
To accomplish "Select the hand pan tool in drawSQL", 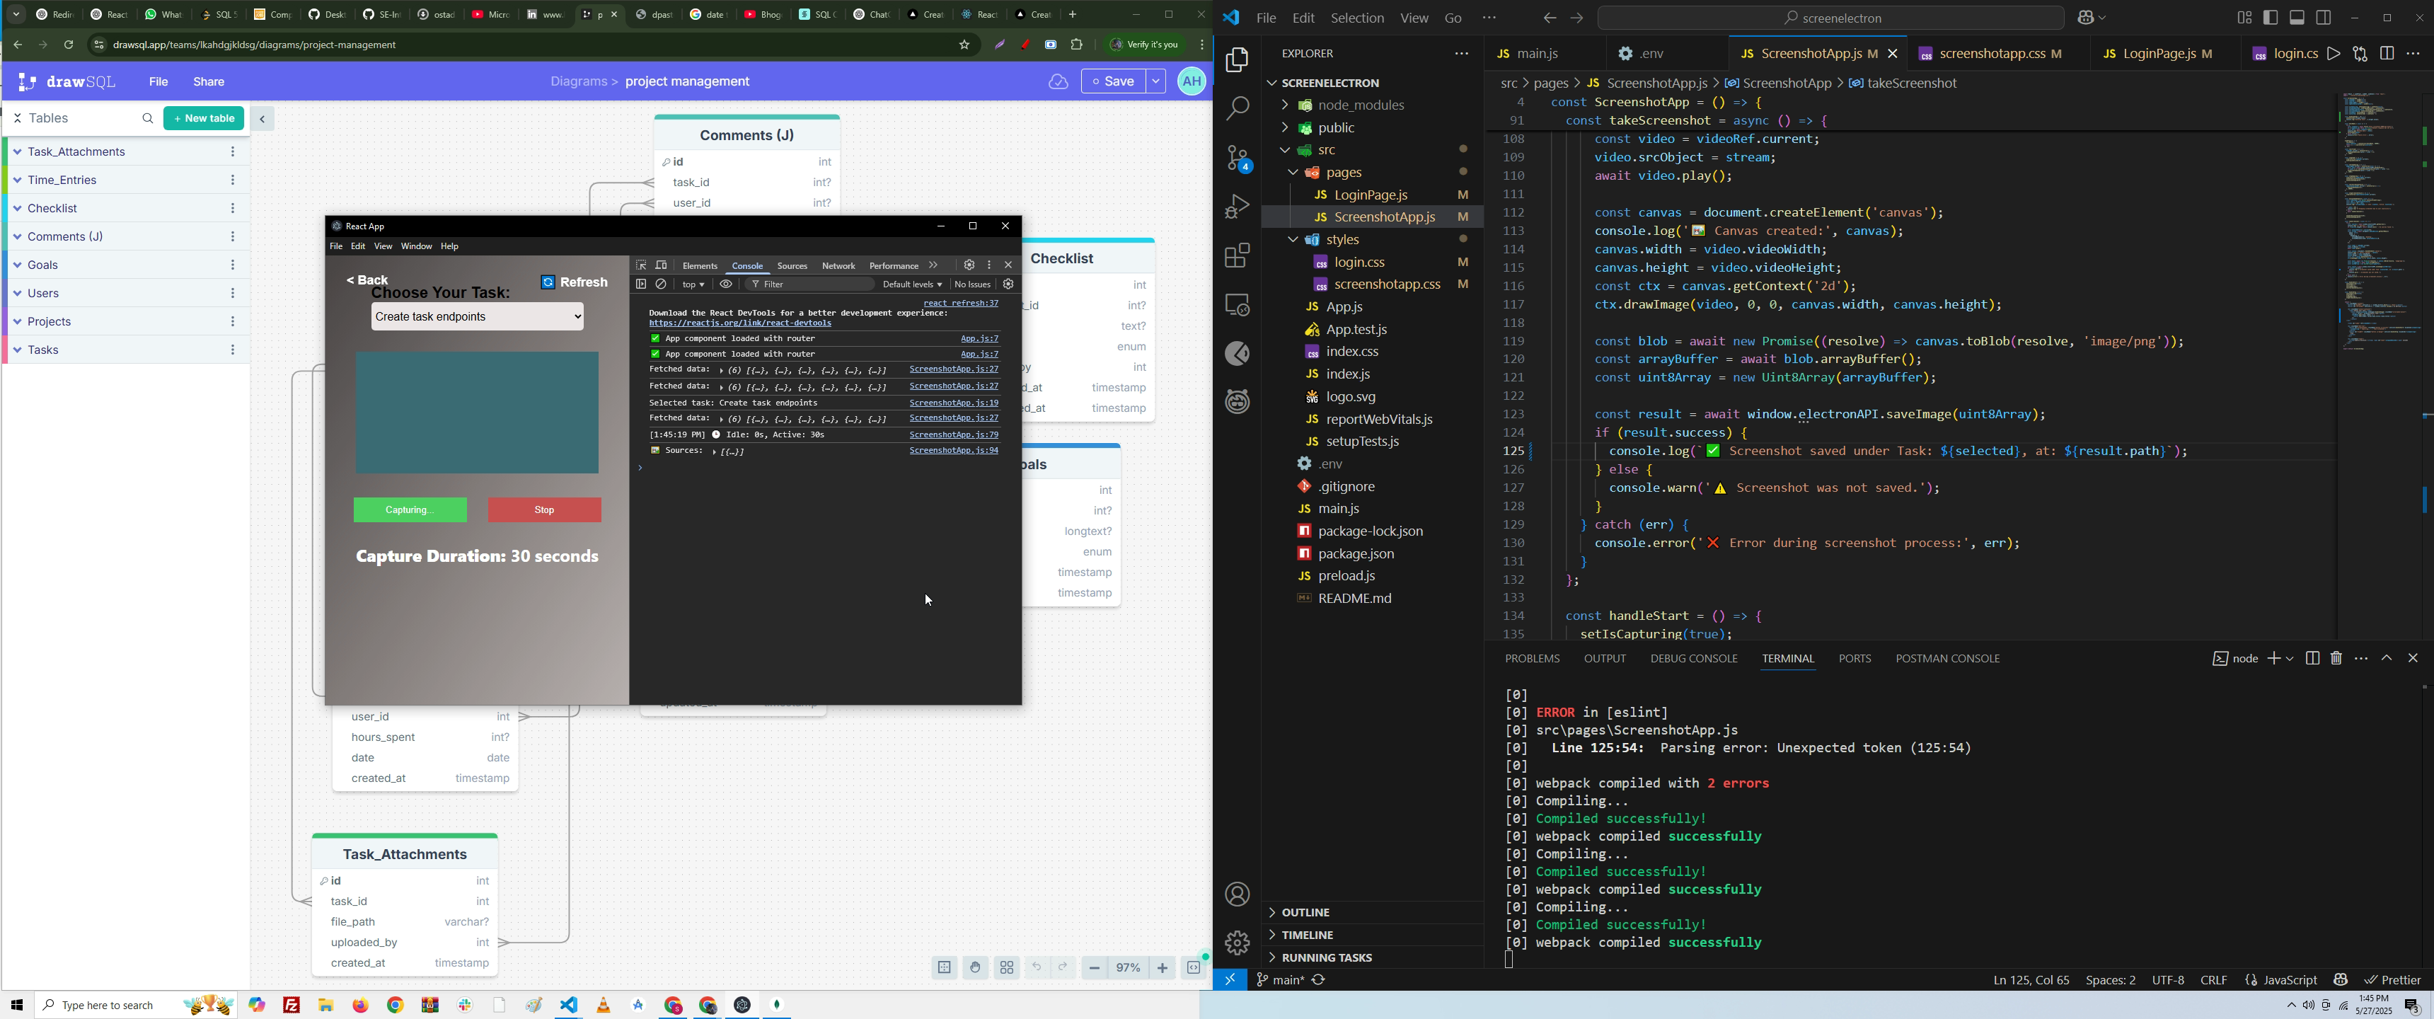I will (976, 968).
